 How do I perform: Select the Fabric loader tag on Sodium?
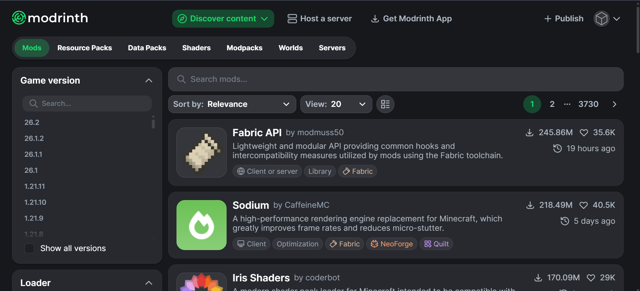344,244
